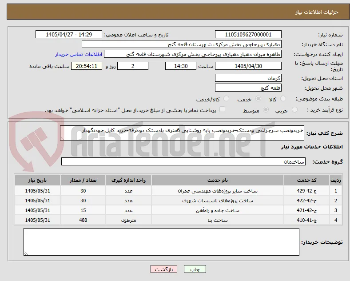Click the deadline date field 1405/04/30
Image resolution: width=350 pixels, height=281 pixels.
(248, 66)
